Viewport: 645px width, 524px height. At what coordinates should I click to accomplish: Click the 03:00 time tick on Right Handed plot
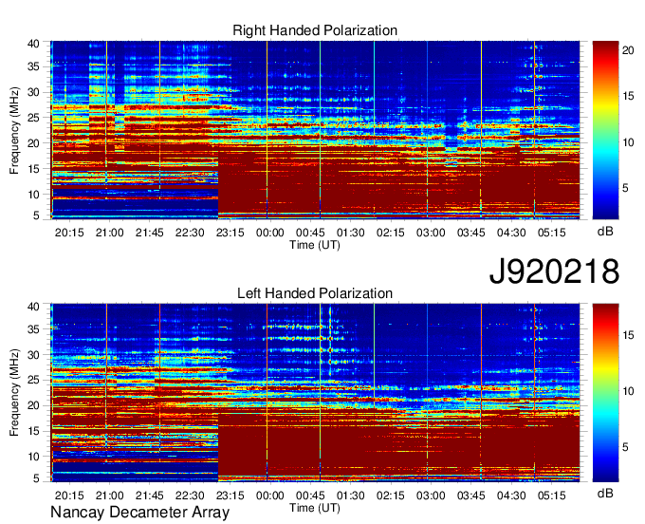pos(431,233)
